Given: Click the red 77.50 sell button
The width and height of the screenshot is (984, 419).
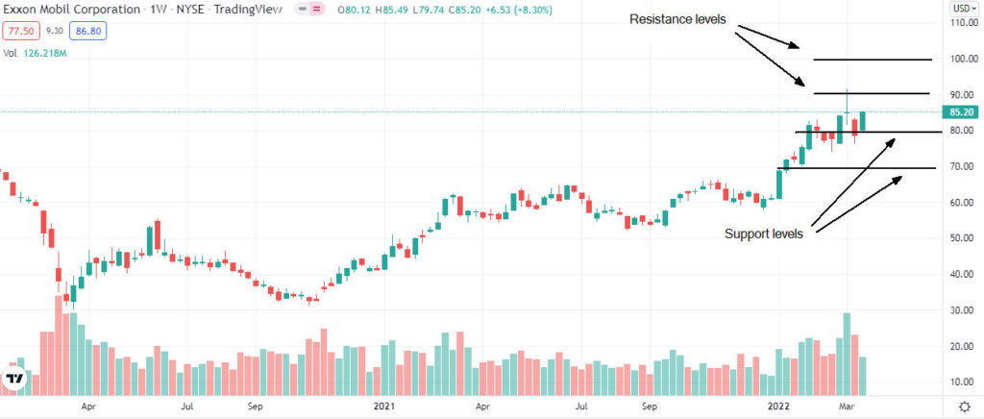Looking at the screenshot, I should point(19,30).
